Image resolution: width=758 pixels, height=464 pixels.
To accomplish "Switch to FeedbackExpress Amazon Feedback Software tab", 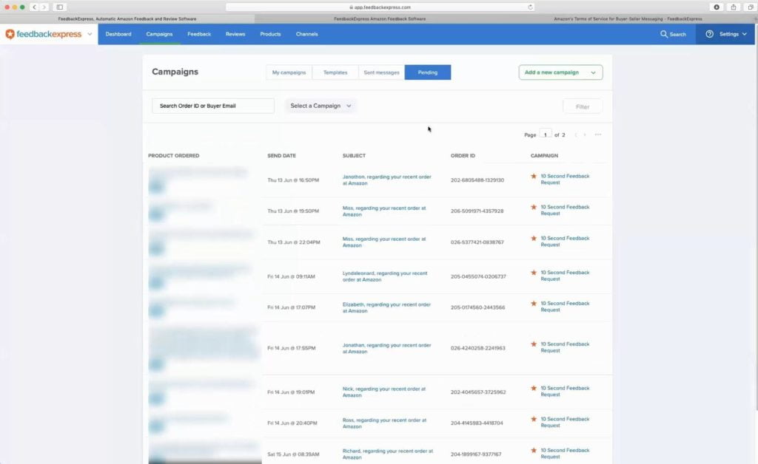I will coord(380,18).
